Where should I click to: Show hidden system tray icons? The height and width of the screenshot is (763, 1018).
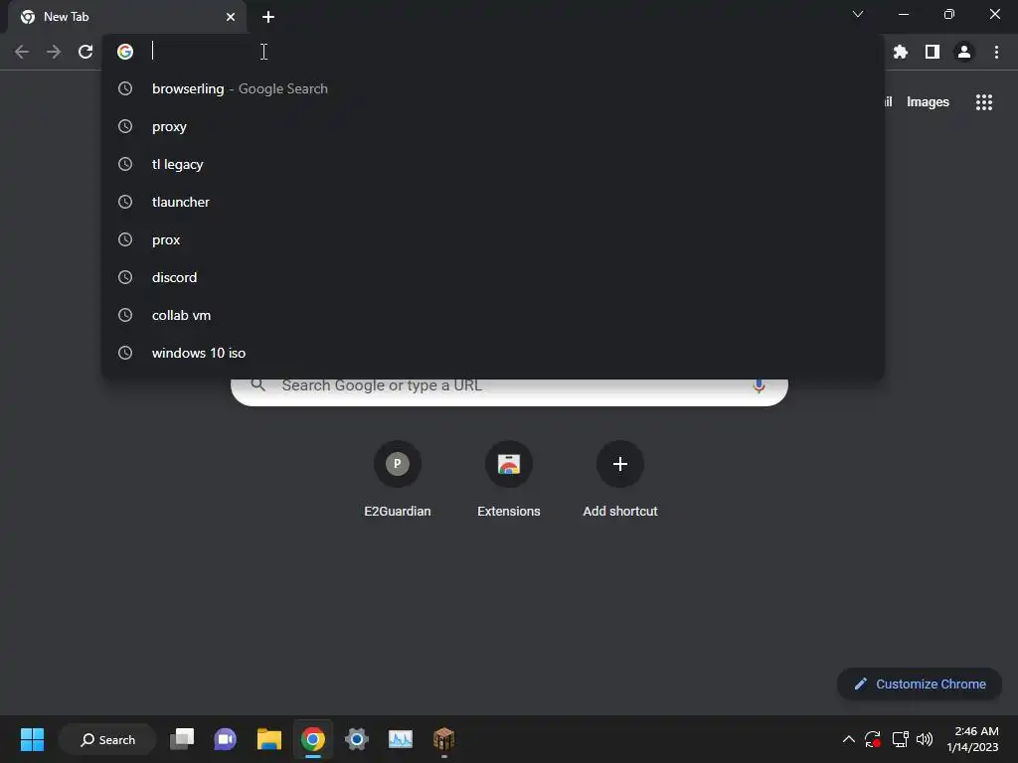click(x=849, y=739)
